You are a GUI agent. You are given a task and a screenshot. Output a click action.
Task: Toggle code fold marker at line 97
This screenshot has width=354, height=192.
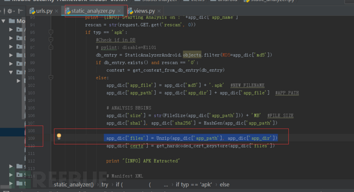(x=51, y=47)
